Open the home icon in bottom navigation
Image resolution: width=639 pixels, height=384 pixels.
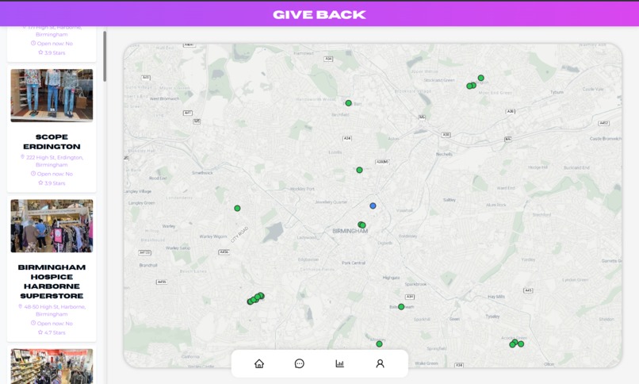(x=259, y=363)
